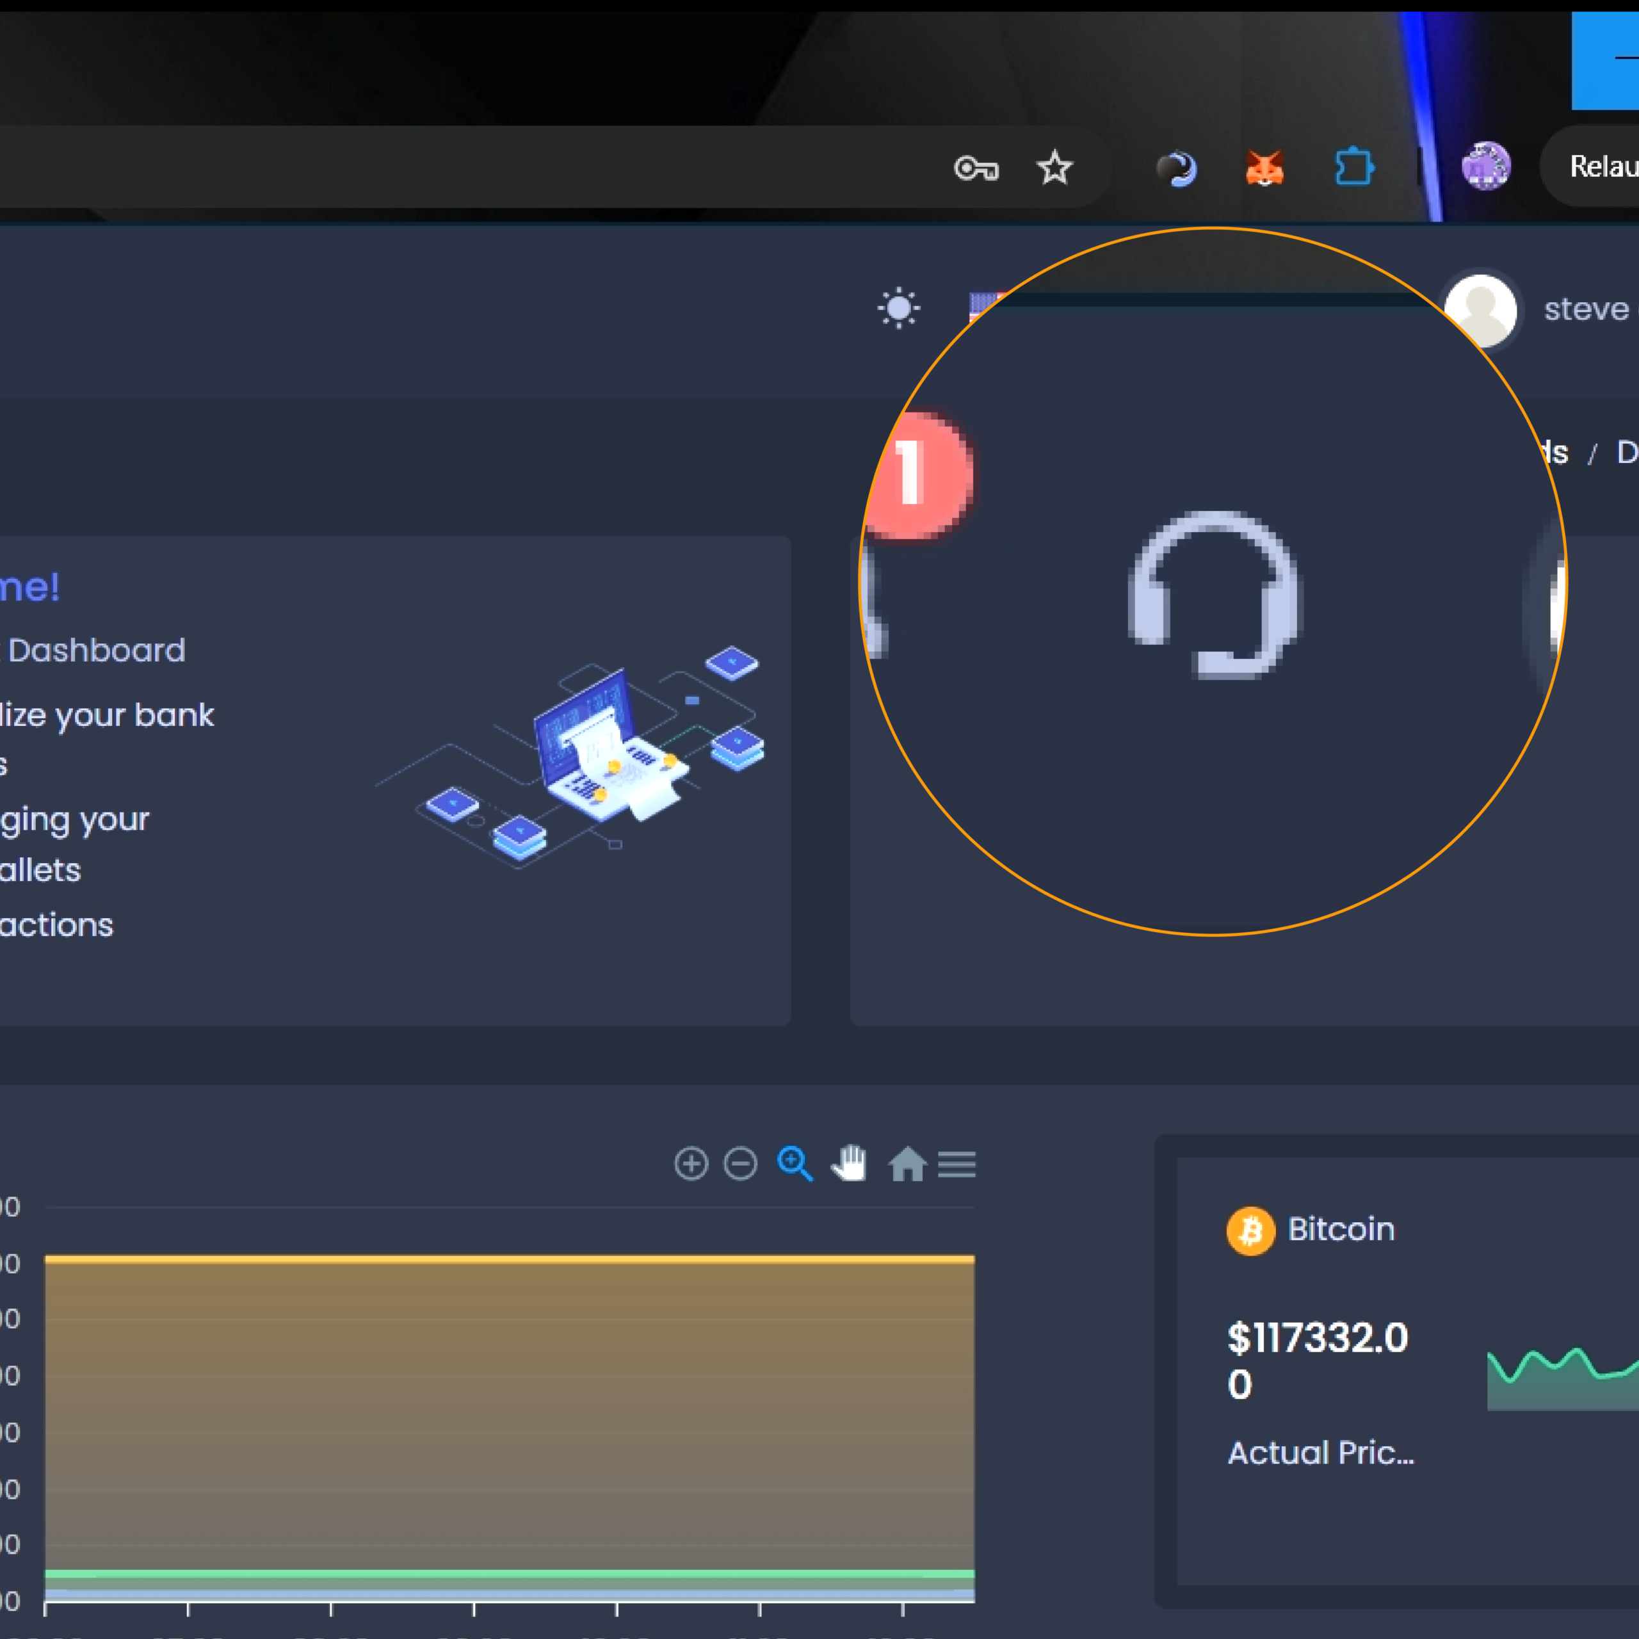Click the Bitcoin coin label
The image size is (1639, 1639).
(1341, 1229)
